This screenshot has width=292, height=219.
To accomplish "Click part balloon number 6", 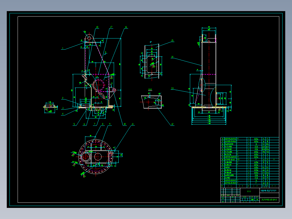I will [84, 124].
